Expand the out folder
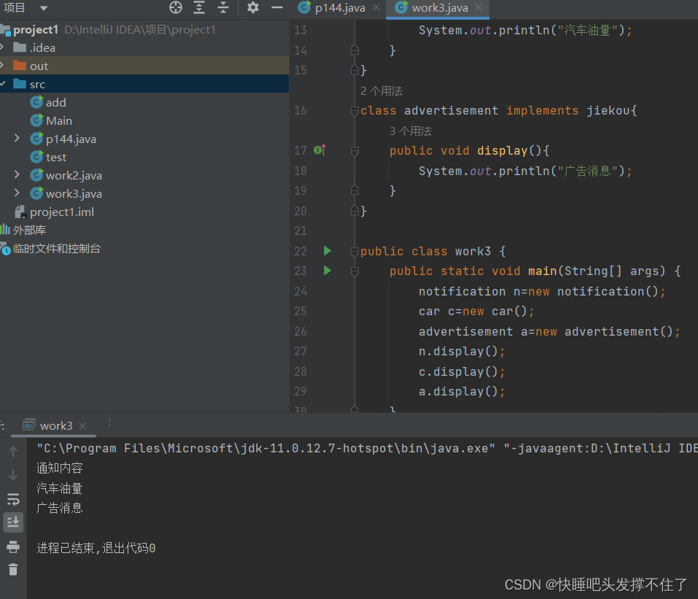 point(3,66)
